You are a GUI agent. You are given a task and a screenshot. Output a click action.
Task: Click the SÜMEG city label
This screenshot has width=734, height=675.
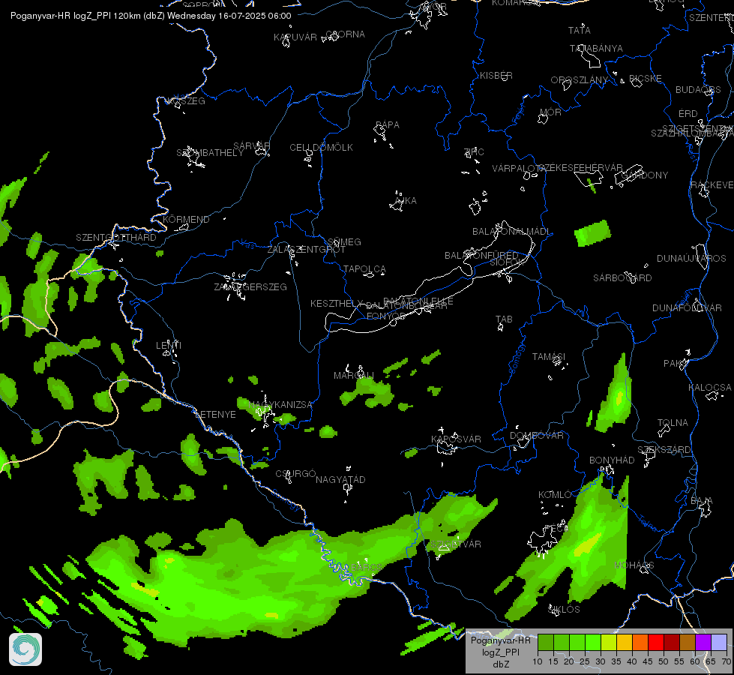345,241
